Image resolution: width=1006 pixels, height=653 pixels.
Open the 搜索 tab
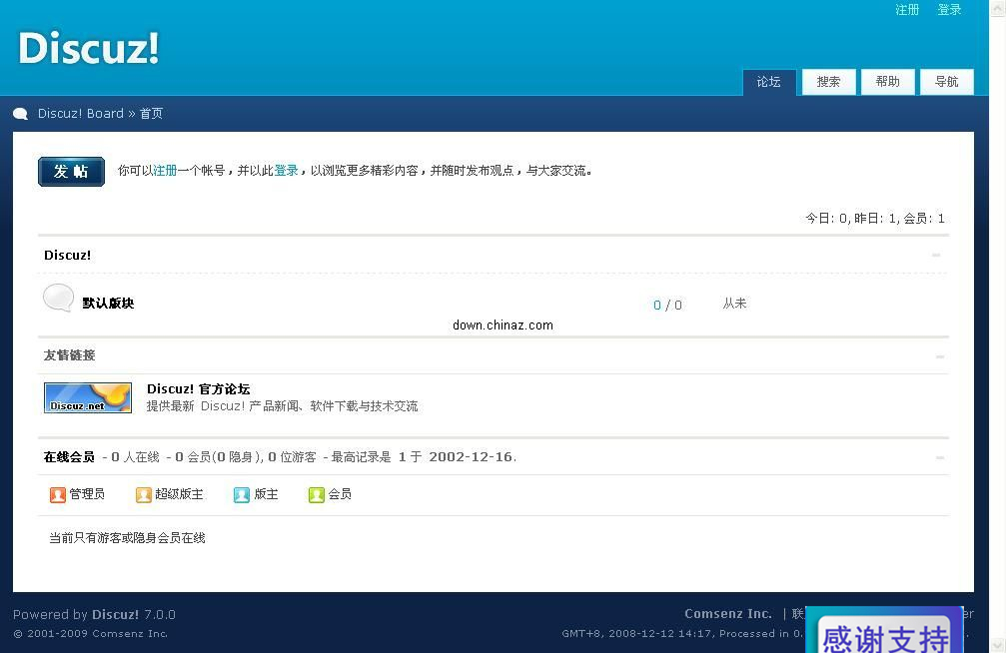(x=829, y=82)
